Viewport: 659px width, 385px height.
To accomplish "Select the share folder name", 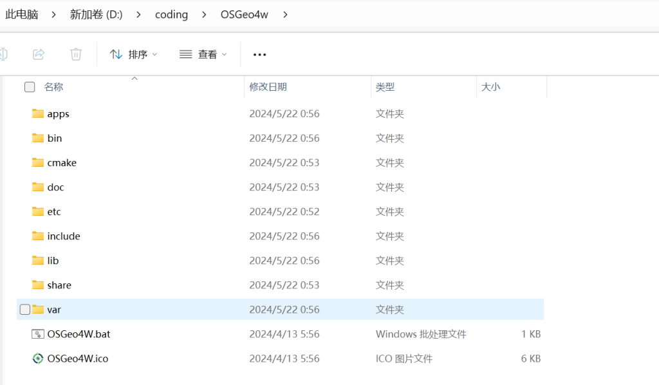I will (x=59, y=285).
